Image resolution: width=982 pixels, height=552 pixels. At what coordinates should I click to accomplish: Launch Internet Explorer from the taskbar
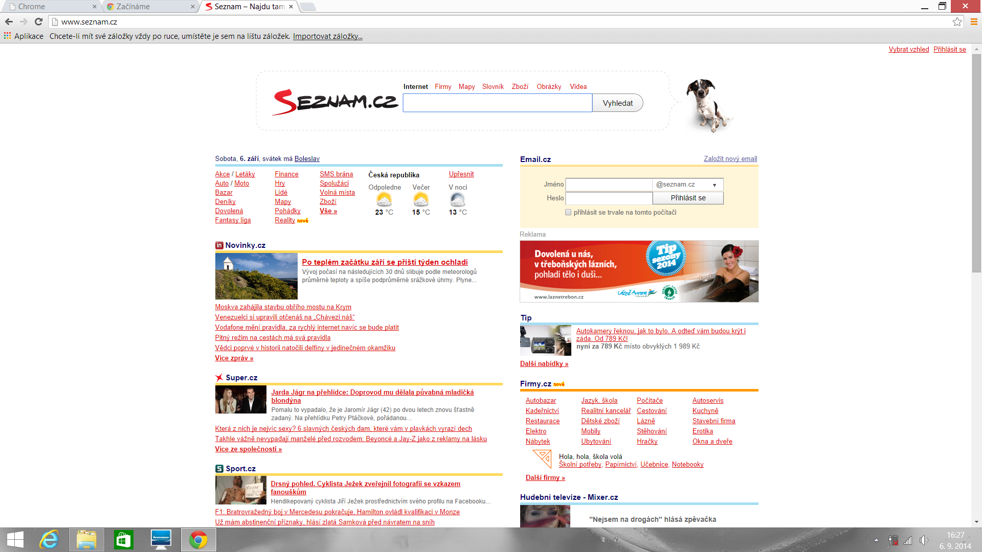point(50,540)
